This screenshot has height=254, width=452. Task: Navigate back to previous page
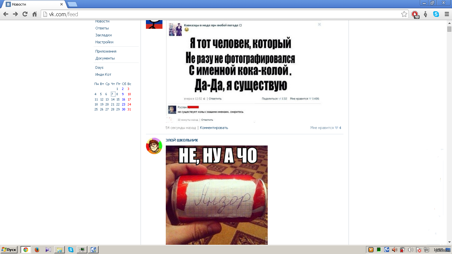(x=6, y=14)
